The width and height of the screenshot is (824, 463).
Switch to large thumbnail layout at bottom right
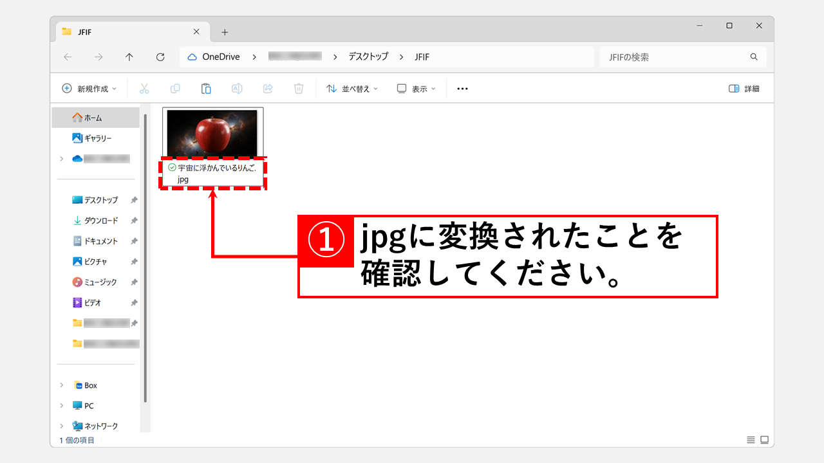763,440
